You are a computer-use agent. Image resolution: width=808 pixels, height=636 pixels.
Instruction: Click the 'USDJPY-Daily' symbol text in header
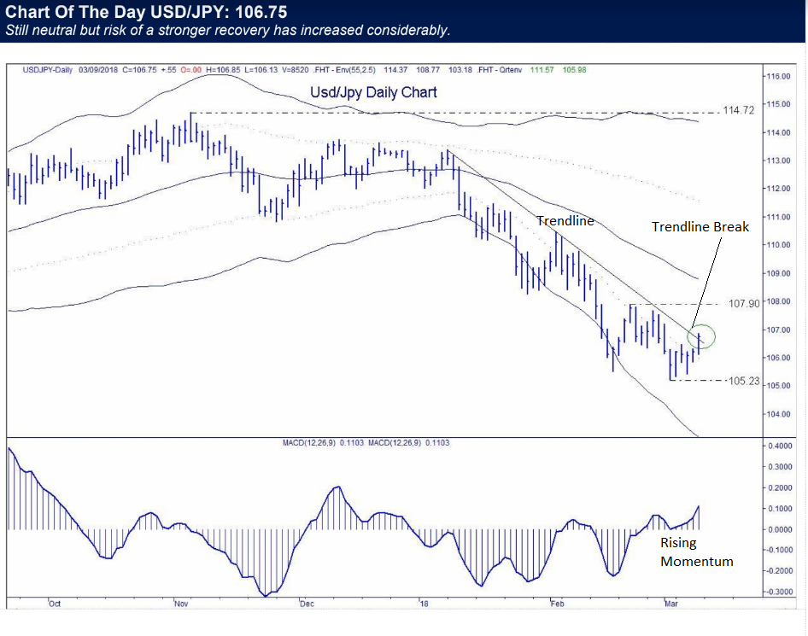tap(46, 70)
